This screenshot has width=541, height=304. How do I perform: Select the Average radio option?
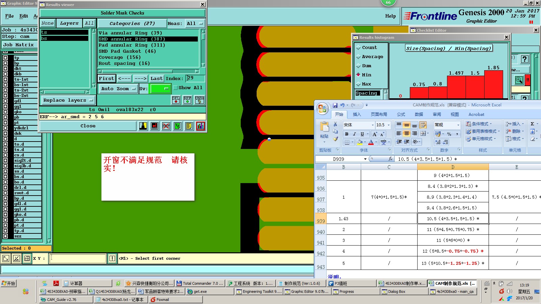point(358,57)
